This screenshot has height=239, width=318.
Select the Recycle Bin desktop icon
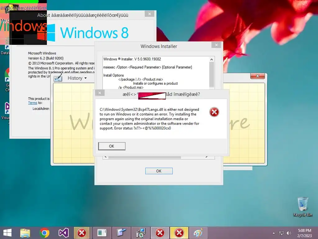pos(302,207)
